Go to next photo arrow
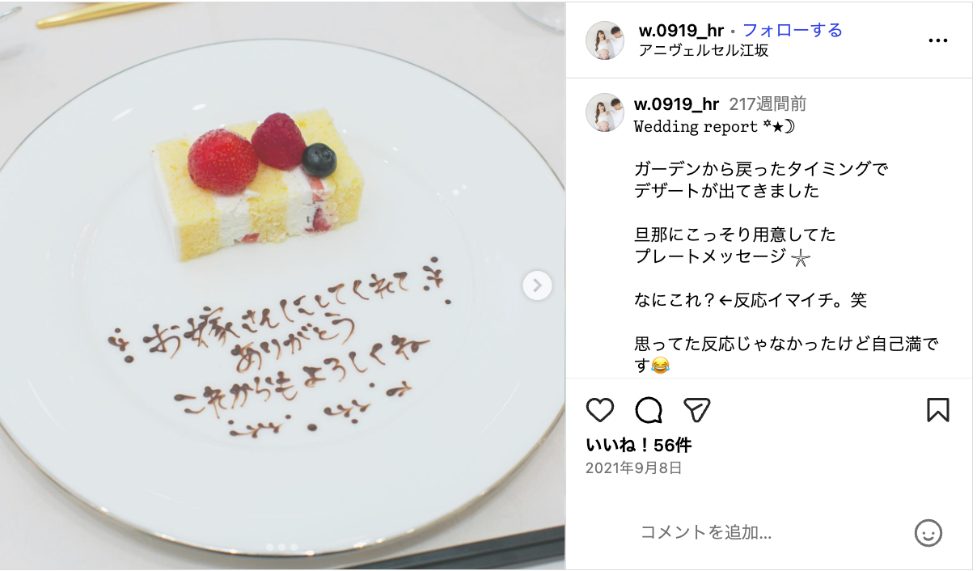The height and width of the screenshot is (571, 977). click(537, 285)
